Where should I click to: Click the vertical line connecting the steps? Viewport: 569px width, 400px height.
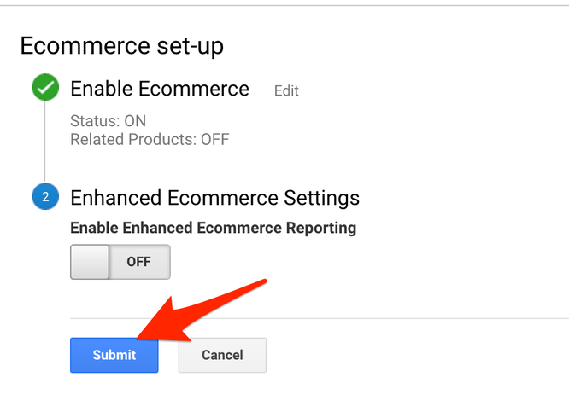44,145
